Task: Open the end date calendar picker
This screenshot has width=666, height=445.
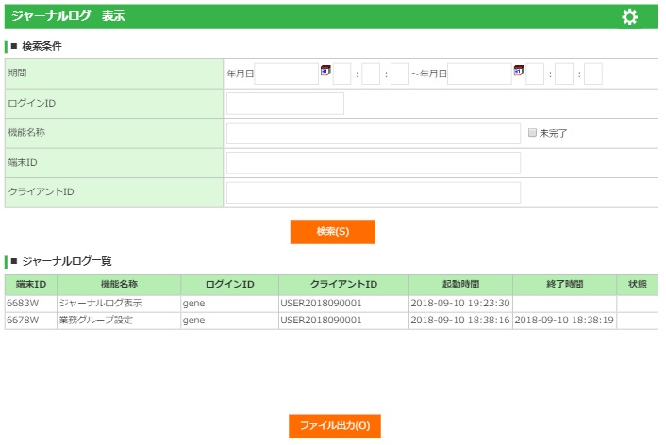Action: [518, 70]
